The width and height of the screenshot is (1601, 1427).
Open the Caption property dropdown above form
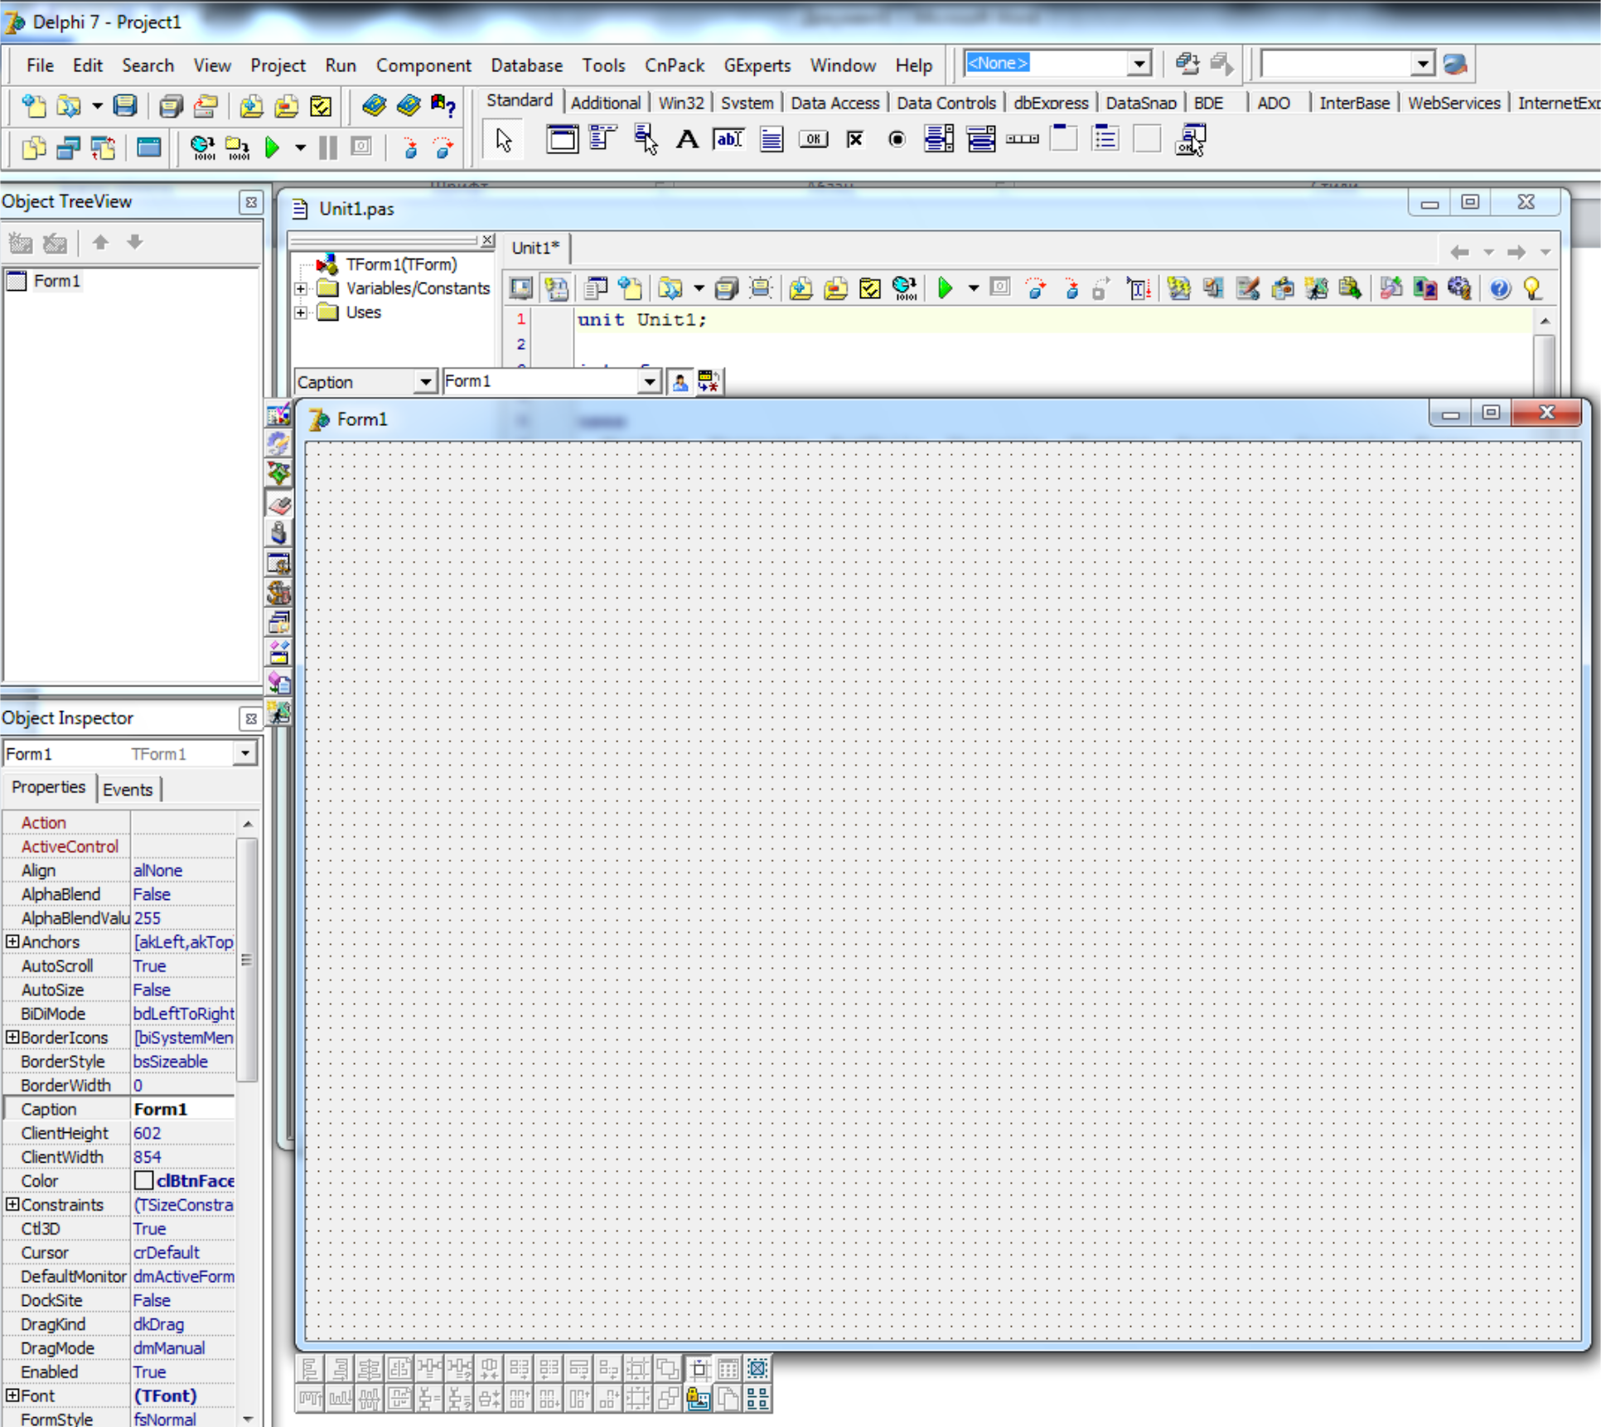[x=425, y=382]
